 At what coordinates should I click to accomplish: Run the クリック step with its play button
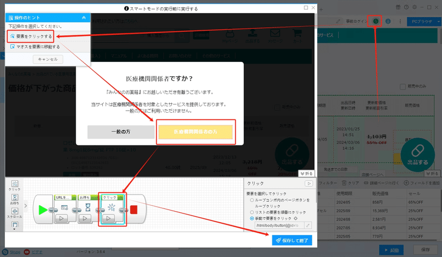click(108, 218)
